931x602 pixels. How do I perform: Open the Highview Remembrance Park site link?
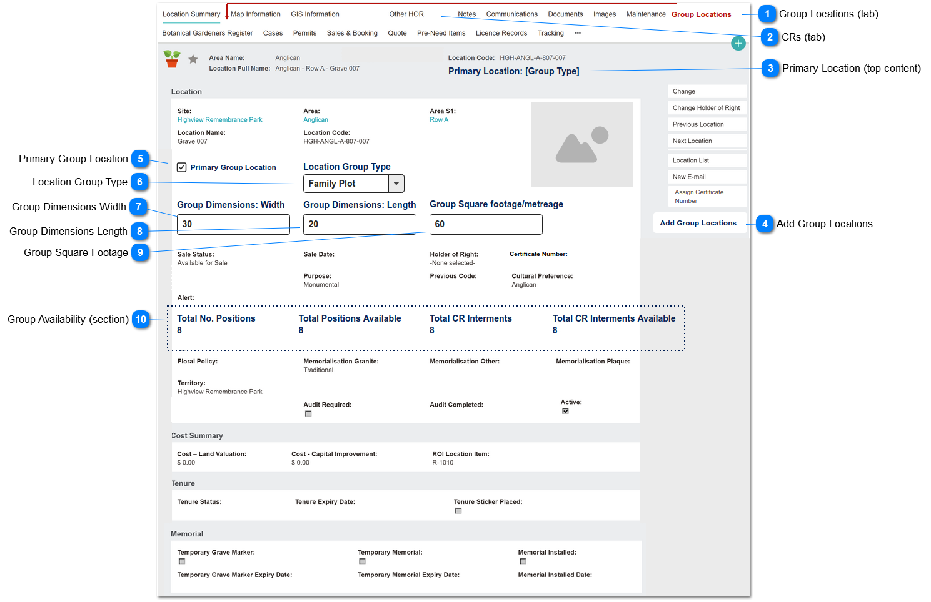220,120
